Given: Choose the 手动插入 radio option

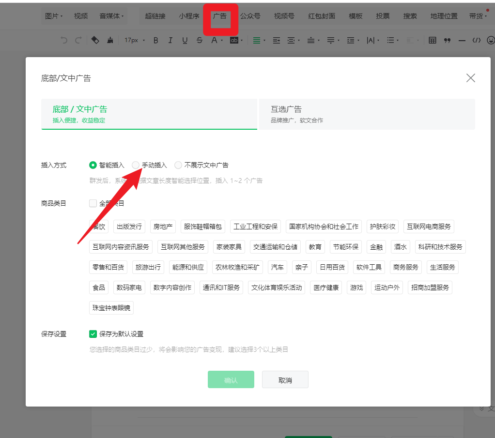Looking at the screenshot, I should click(136, 165).
